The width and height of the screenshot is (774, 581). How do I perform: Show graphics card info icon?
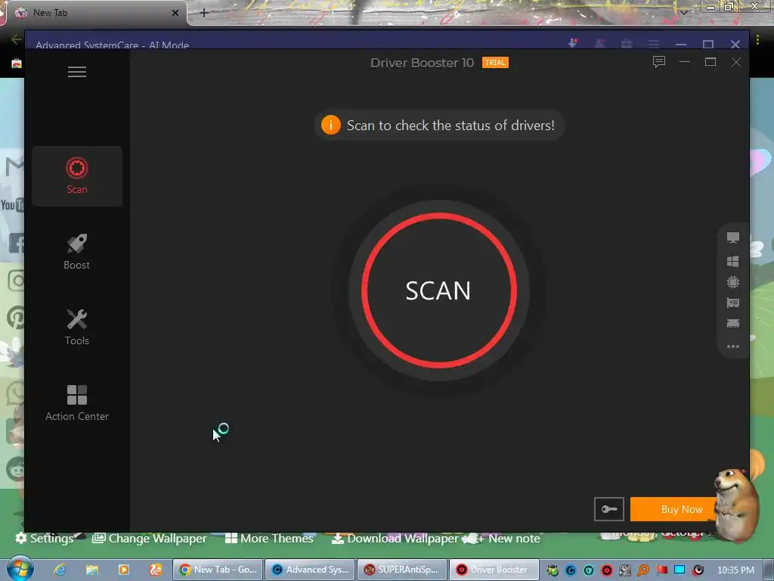click(733, 303)
